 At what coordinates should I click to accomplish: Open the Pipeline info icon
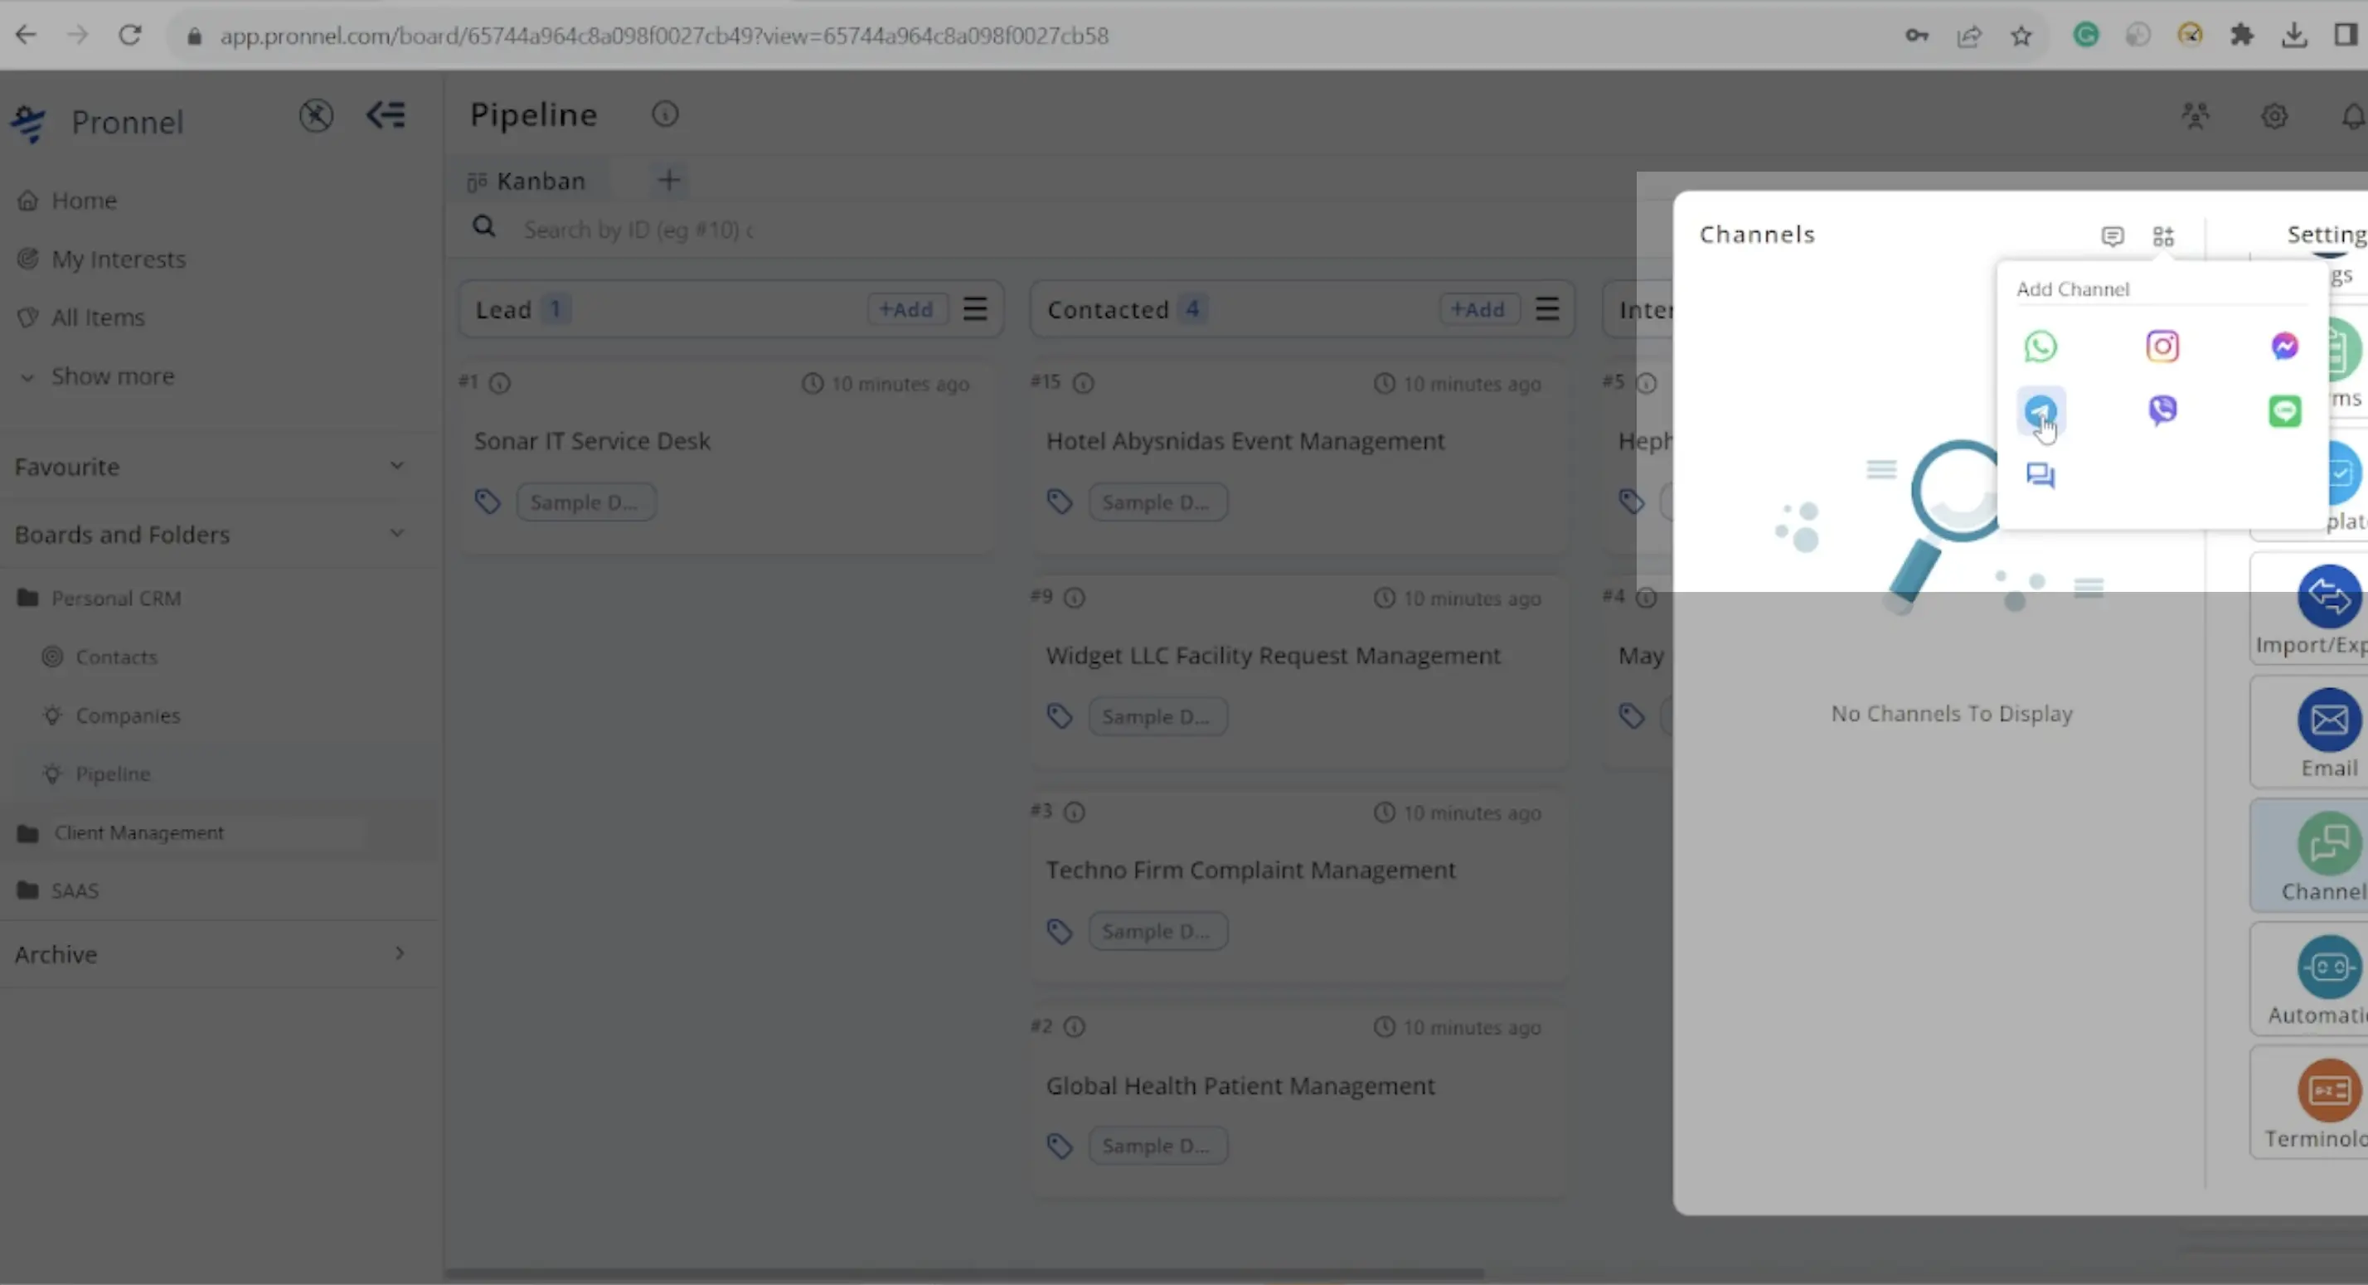point(665,115)
